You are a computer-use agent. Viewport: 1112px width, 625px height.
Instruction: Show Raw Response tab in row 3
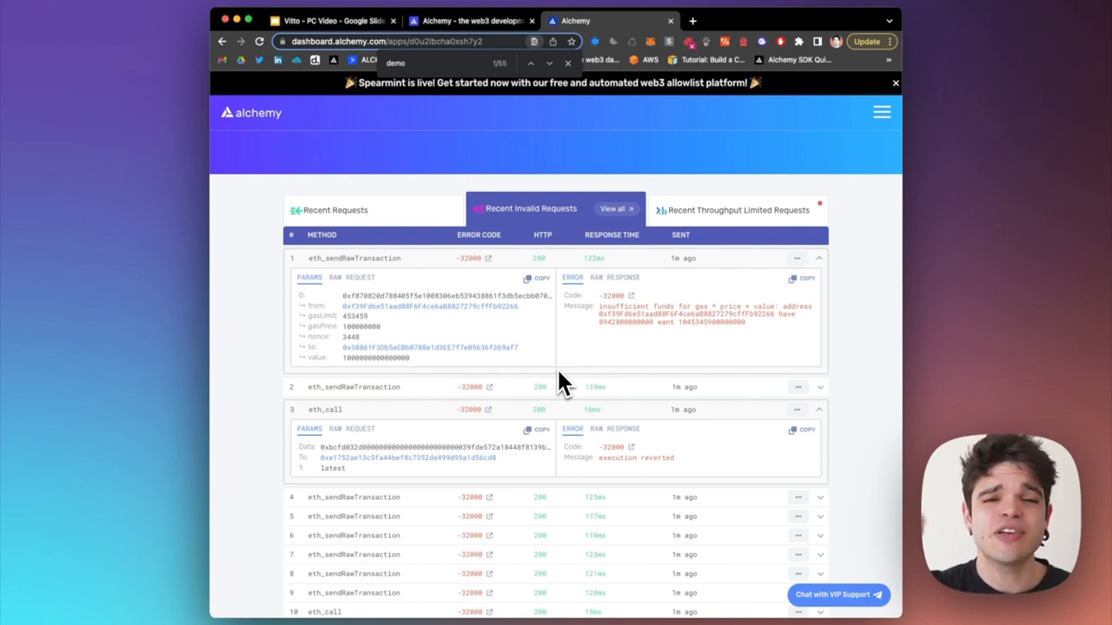tap(614, 429)
